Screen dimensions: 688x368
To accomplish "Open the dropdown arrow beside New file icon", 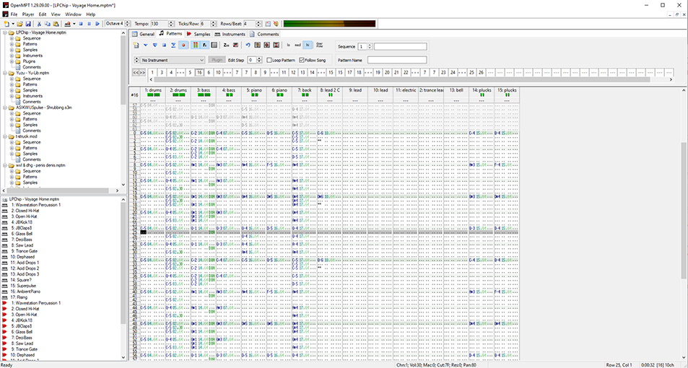I will [13, 24].
